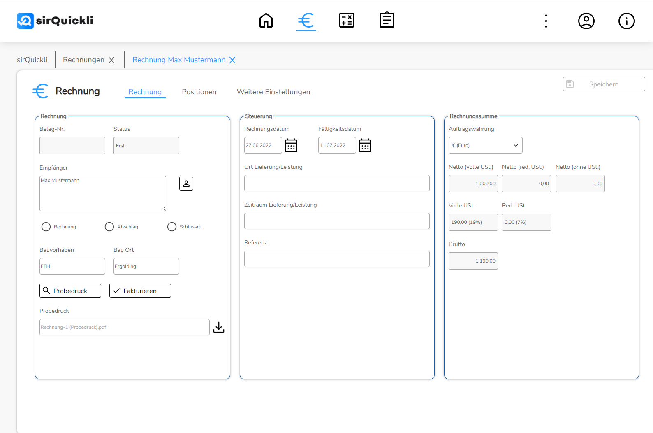Open contact picker next to Empfänger
Viewport: 653px width, 433px height.
[186, 184]
